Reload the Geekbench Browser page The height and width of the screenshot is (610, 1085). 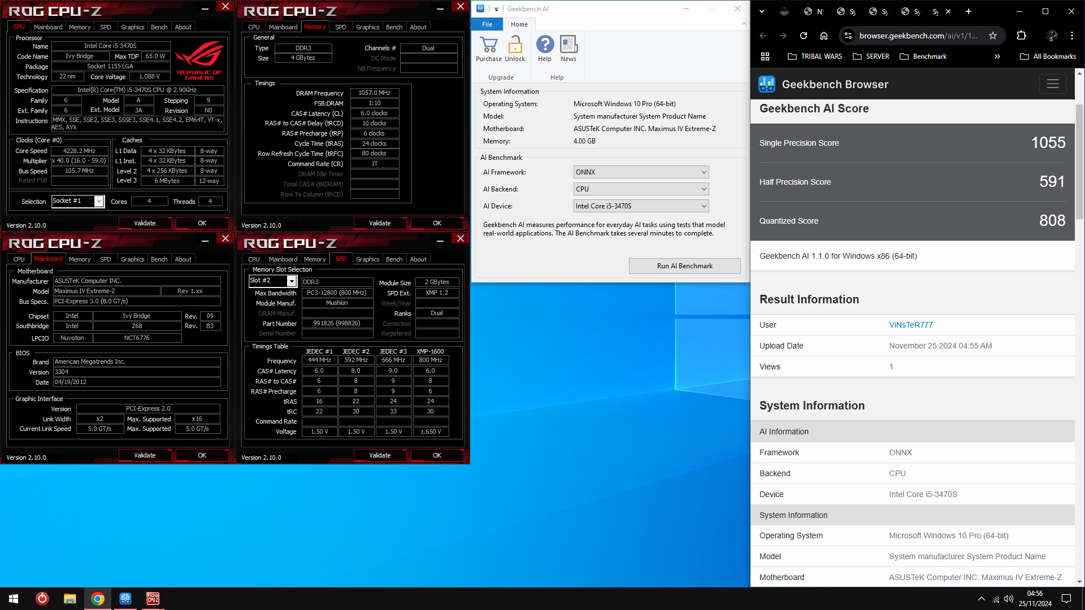(804, 36)
